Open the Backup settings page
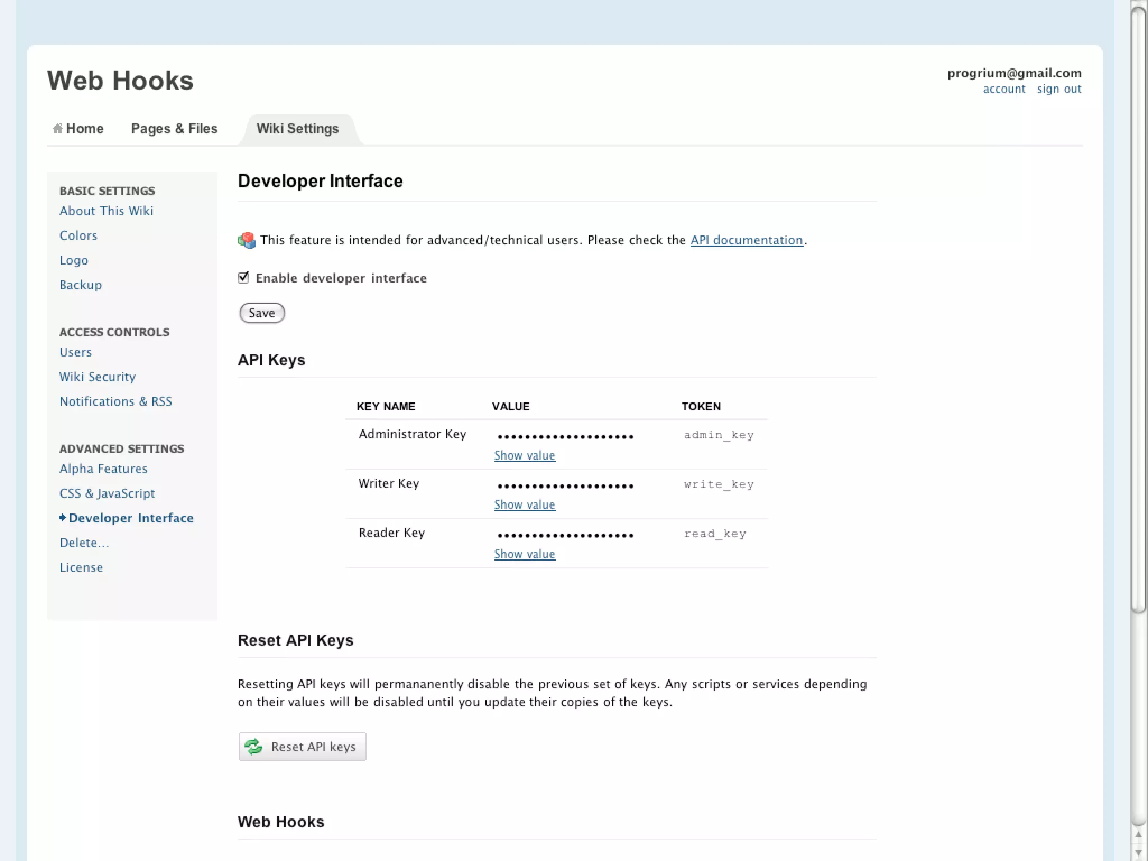Viewport: 1148px width, 861px height. 81,285
